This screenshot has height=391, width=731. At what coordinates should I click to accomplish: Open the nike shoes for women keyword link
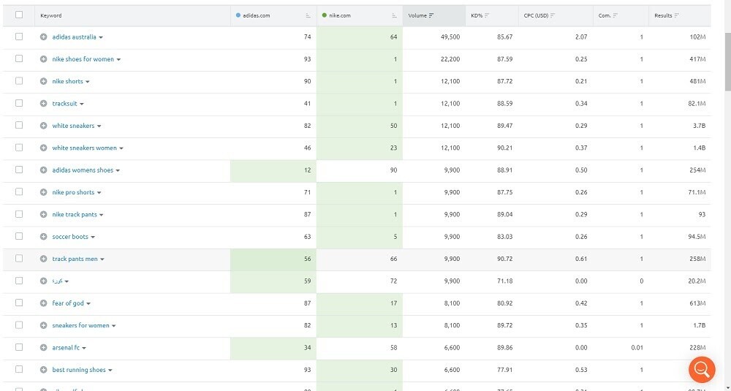[x=83, y=59]
